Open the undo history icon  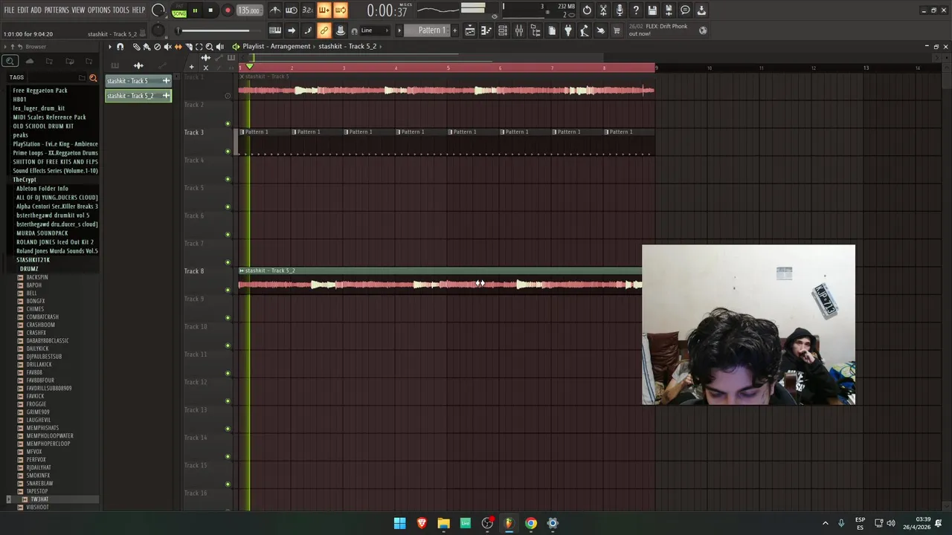pyautogui.click(x=587, y=10)
